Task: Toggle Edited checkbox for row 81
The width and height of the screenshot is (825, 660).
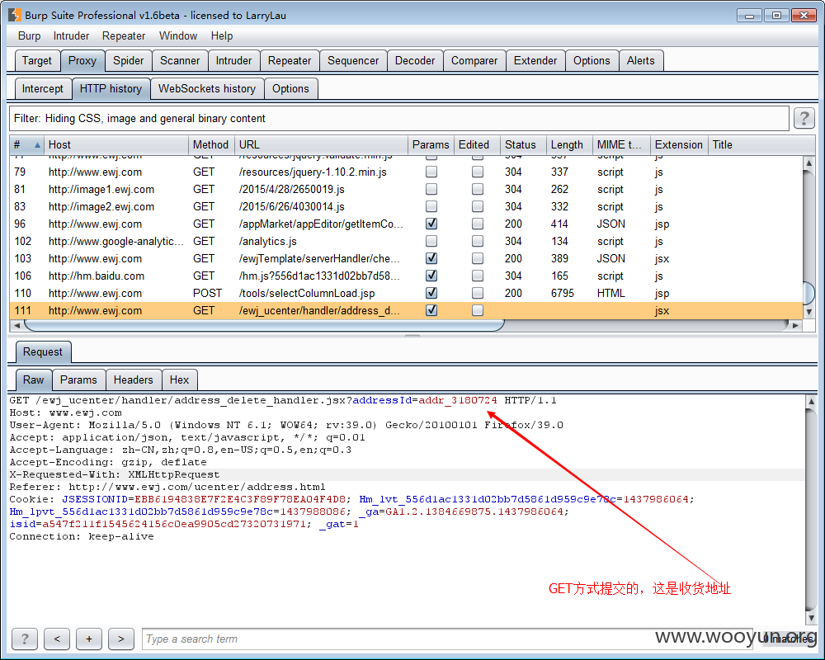Action: [x=478, y=189]
